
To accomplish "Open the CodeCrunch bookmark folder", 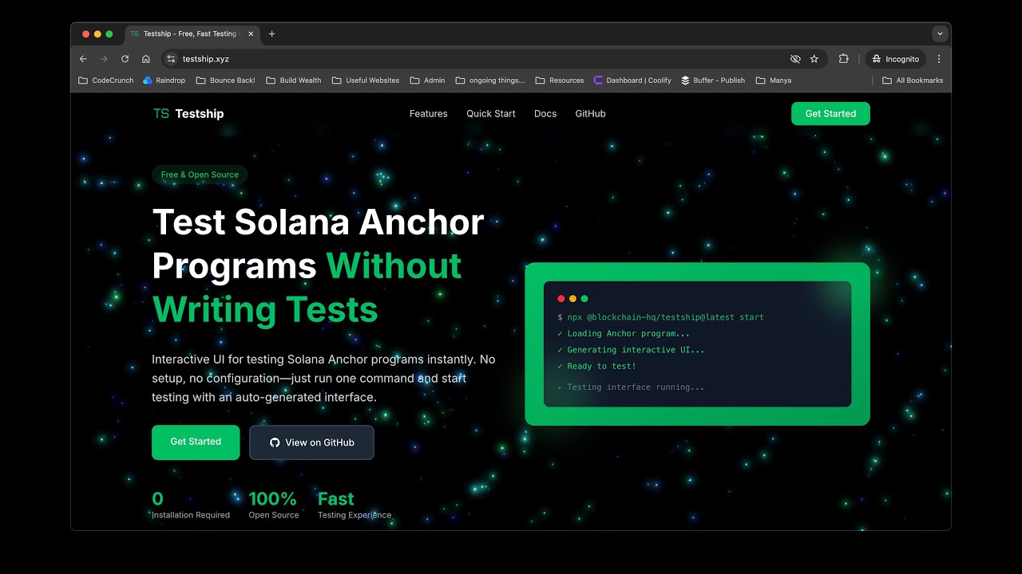I will coord(106,81).
